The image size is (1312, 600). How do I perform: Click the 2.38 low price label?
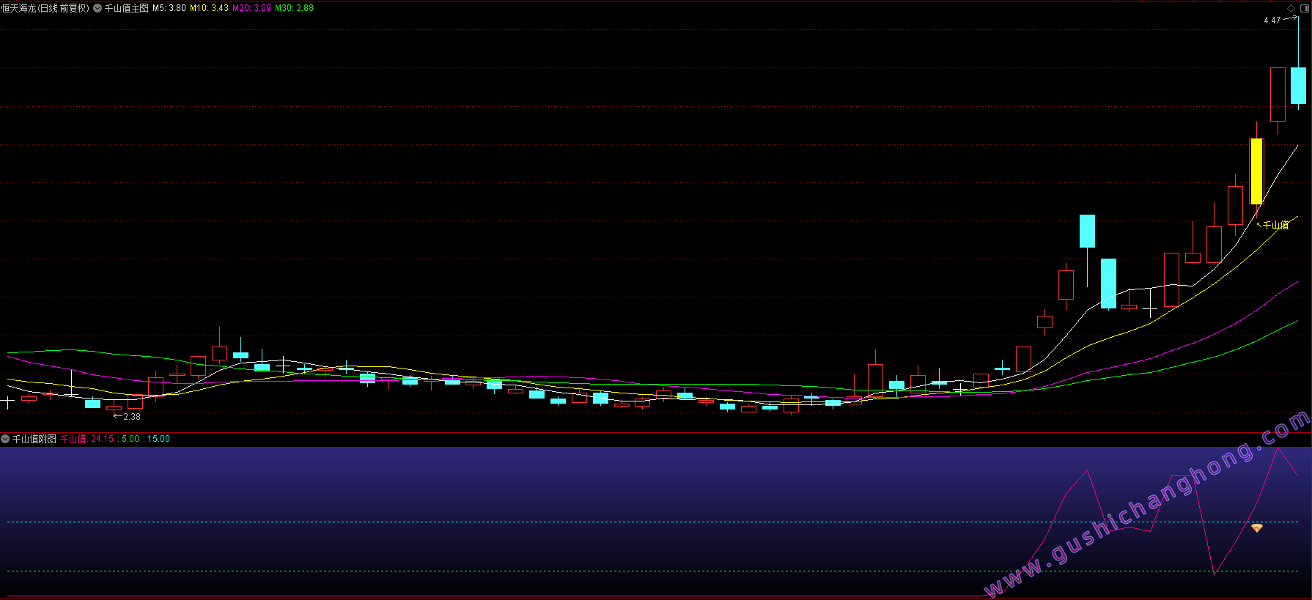pos(132,417)
